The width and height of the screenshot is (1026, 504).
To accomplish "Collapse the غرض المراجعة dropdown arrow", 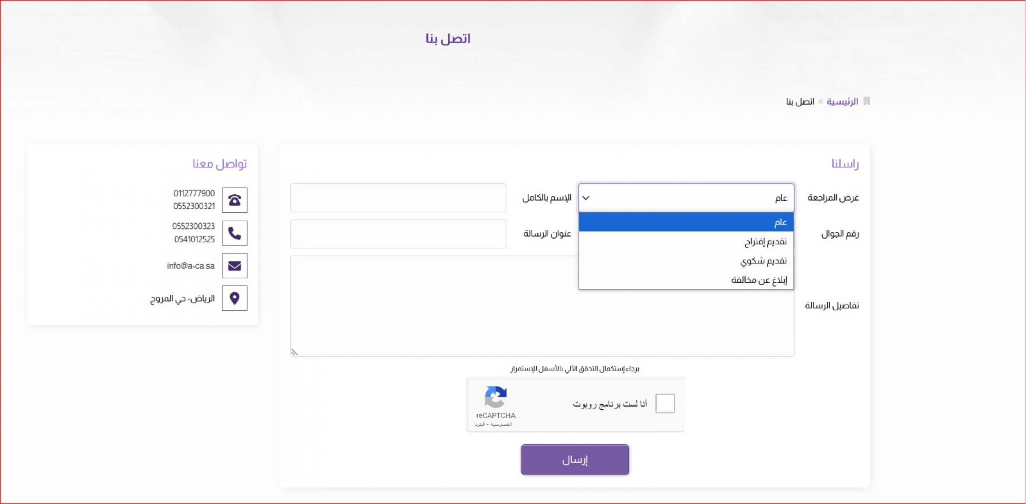I will point(586,198).
